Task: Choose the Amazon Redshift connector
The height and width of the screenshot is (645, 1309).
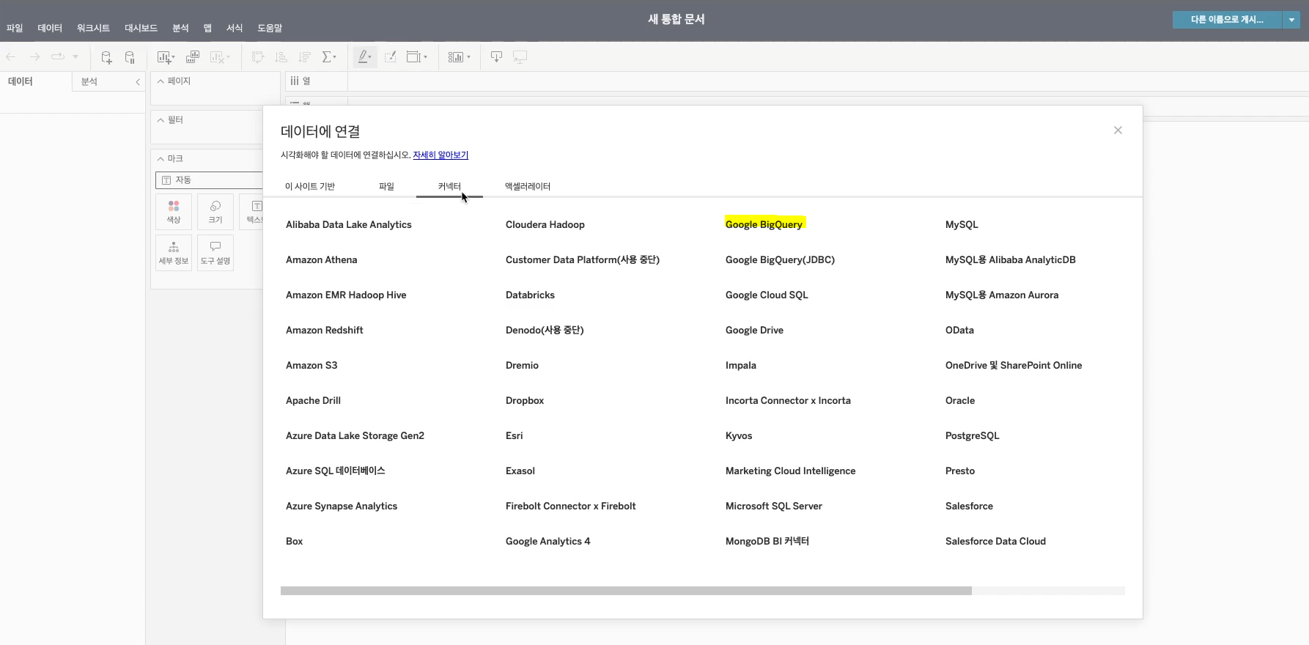Action: (325, 331)
